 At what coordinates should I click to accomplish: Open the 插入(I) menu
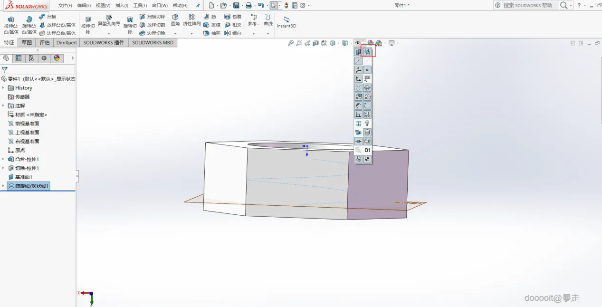point(122,5)
